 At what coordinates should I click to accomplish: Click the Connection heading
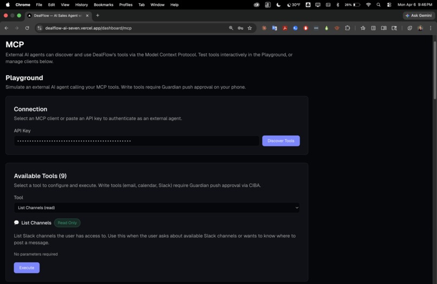(x=31, y=109)
